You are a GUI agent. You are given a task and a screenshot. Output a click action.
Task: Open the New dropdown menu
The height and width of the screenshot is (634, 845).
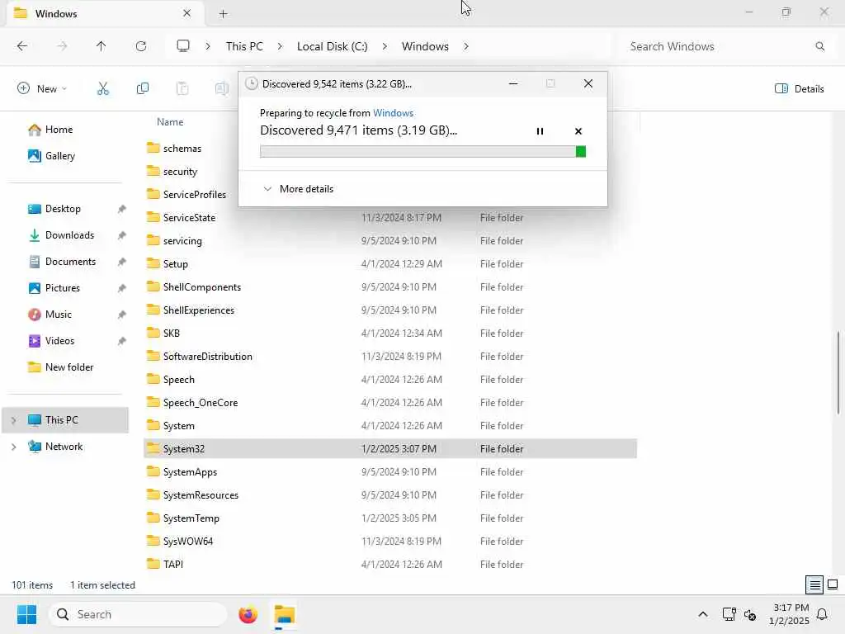(x=42, y=88)
